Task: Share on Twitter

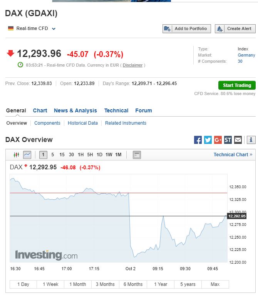Action: [208, 140]
